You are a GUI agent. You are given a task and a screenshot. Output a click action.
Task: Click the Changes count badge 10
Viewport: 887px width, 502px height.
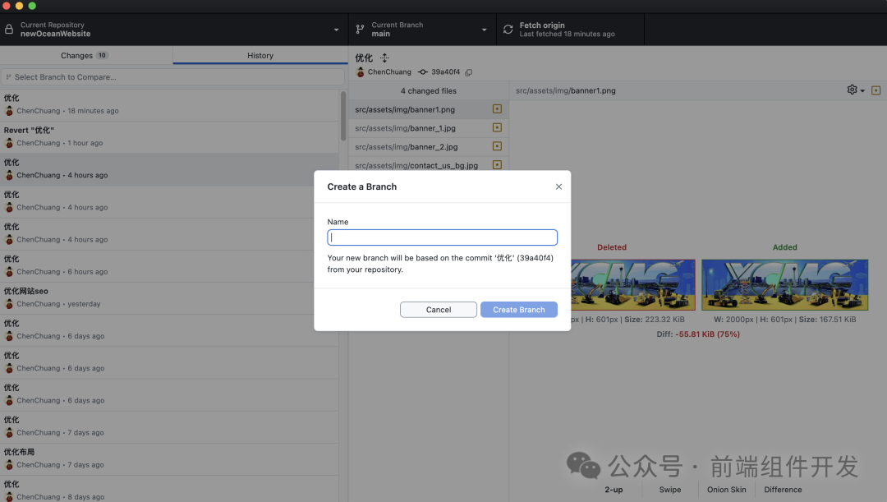coord(102,56)
